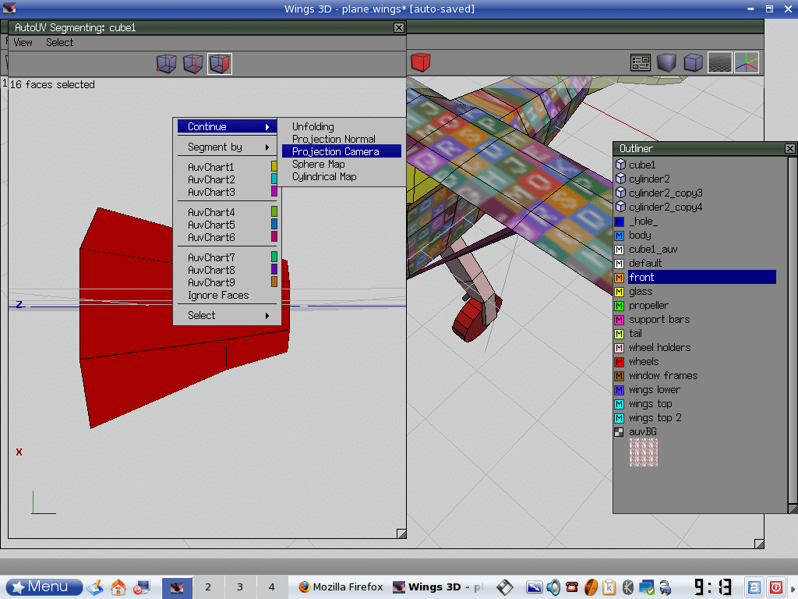Viewport: 798px width, 599px height.
Task: Switch to edge selection mode in AutoUV
Action: click(193, 63)
